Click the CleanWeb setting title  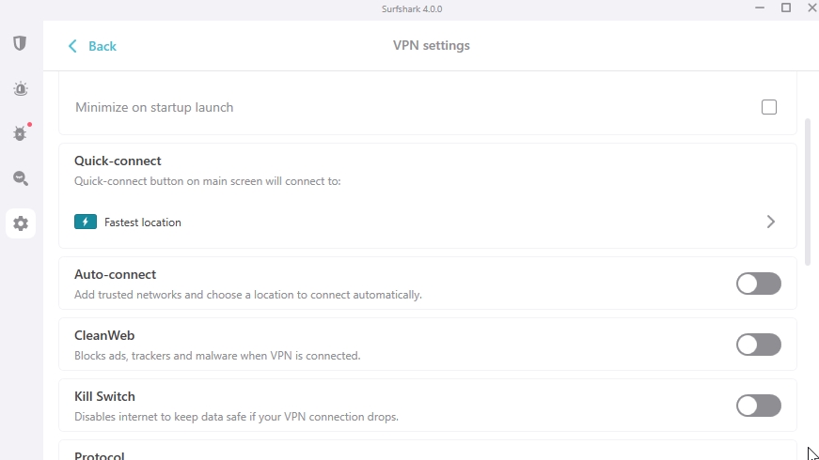[104, 335]
